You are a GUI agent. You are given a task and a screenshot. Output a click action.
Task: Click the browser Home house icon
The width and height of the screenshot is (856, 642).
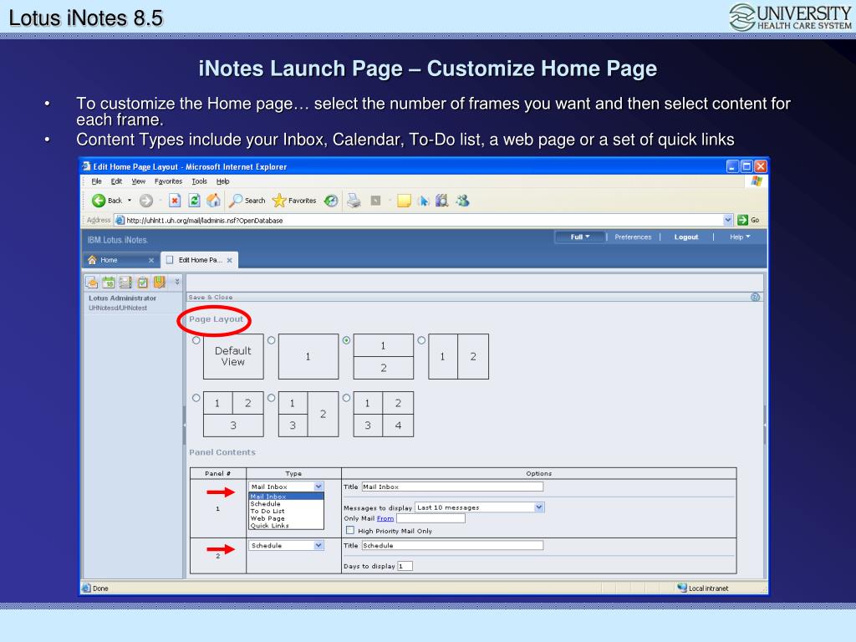[213, 201]
